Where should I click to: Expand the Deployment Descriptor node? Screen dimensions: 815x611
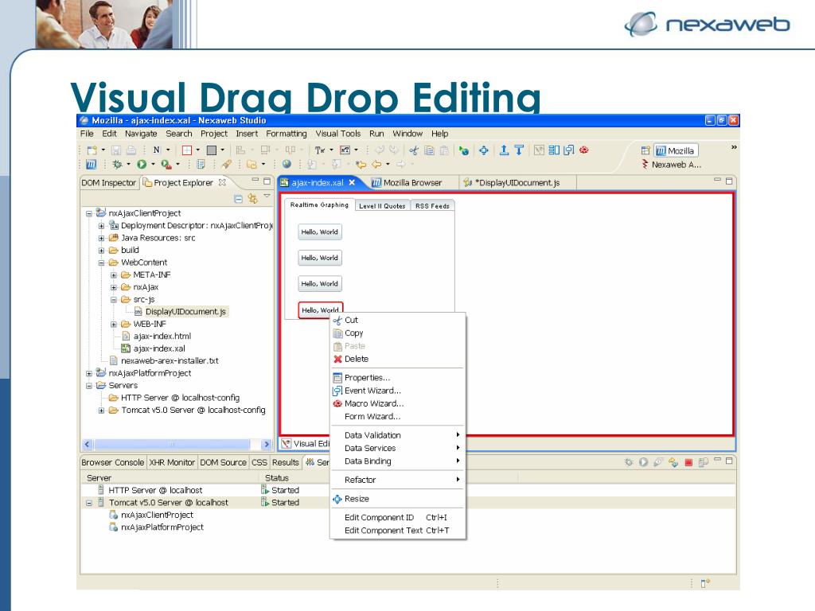(x=101, y=226)
